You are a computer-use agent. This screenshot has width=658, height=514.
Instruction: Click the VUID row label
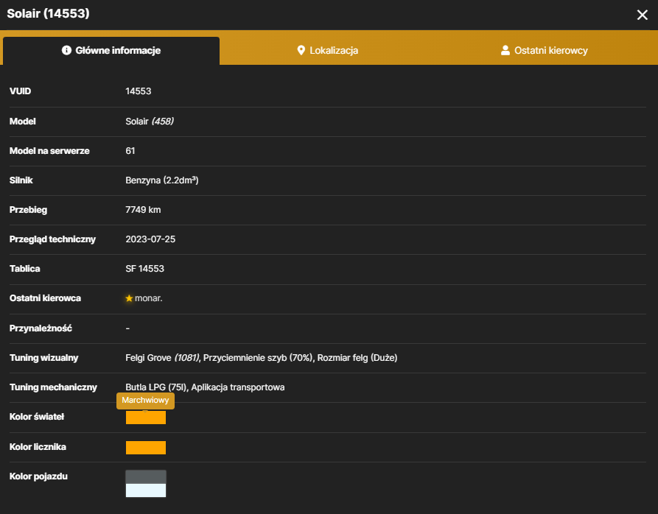tap(20, 91)
